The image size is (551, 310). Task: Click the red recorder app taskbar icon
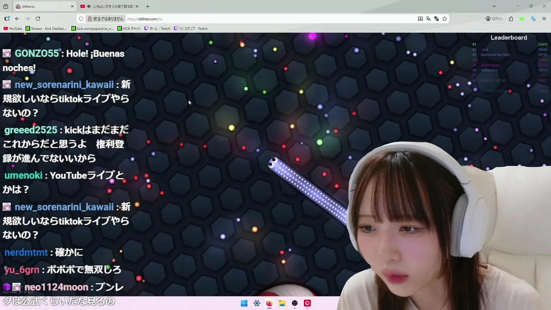(x=307, y=303)
